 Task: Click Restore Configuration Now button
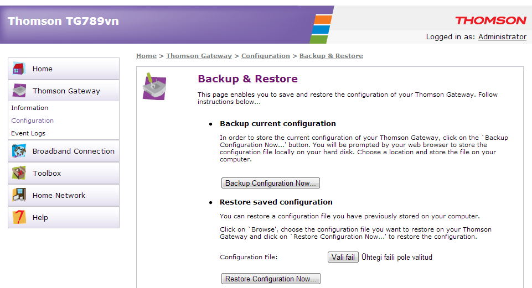click(271, 279)
